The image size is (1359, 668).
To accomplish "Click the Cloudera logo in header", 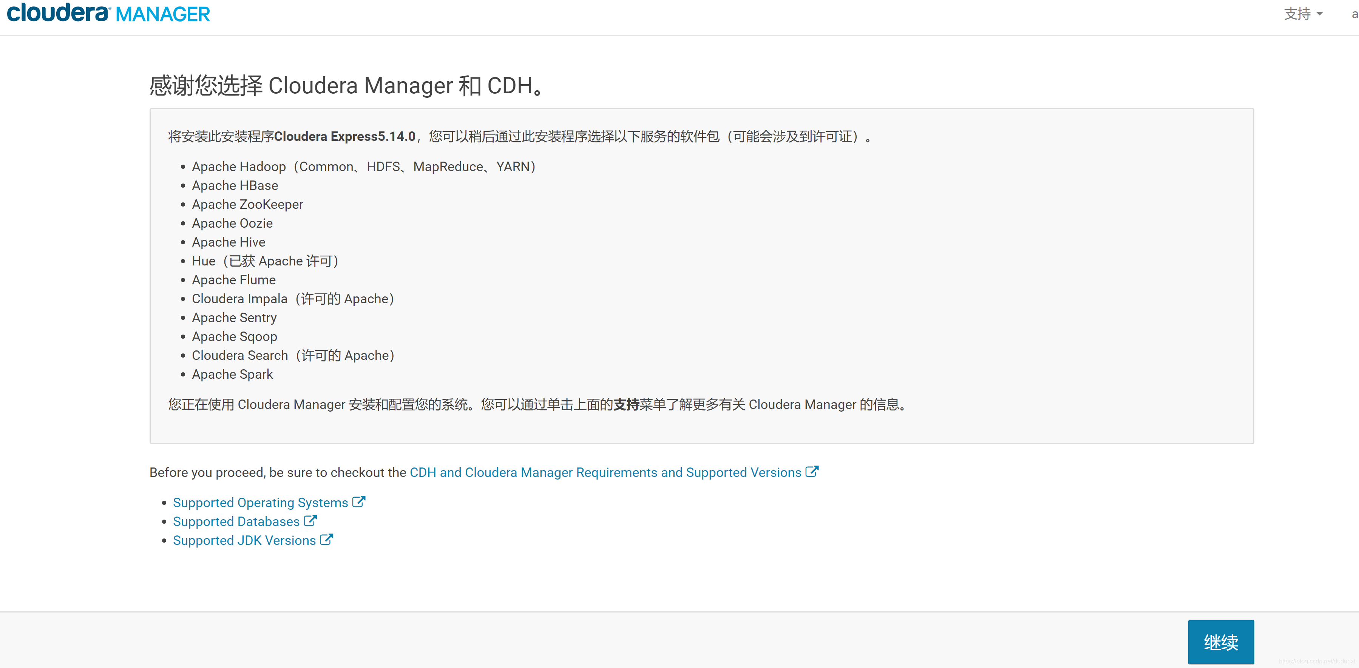I will tap(58, 13).
